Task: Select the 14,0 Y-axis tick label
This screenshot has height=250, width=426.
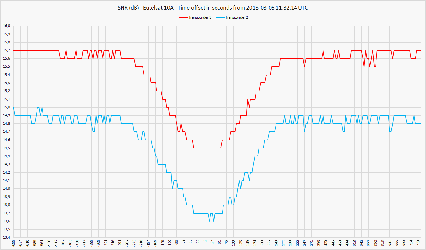Action: click(x=7, y=189)
